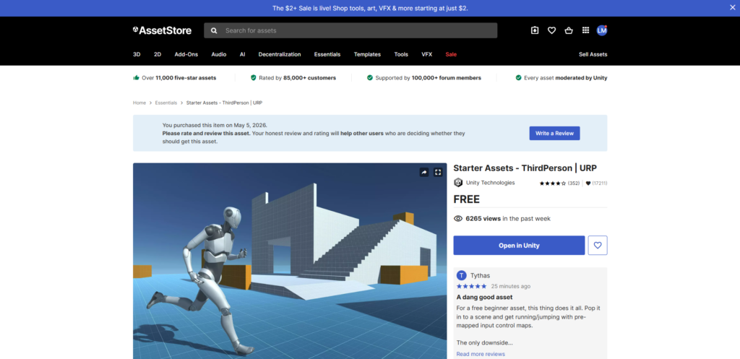Open the shopping cart icon
The image size is (740, 359).
(569, 30)
